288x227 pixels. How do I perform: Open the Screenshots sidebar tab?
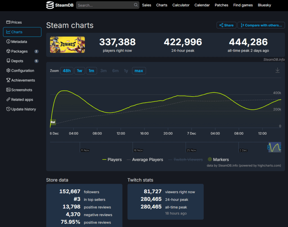[22, 90]
